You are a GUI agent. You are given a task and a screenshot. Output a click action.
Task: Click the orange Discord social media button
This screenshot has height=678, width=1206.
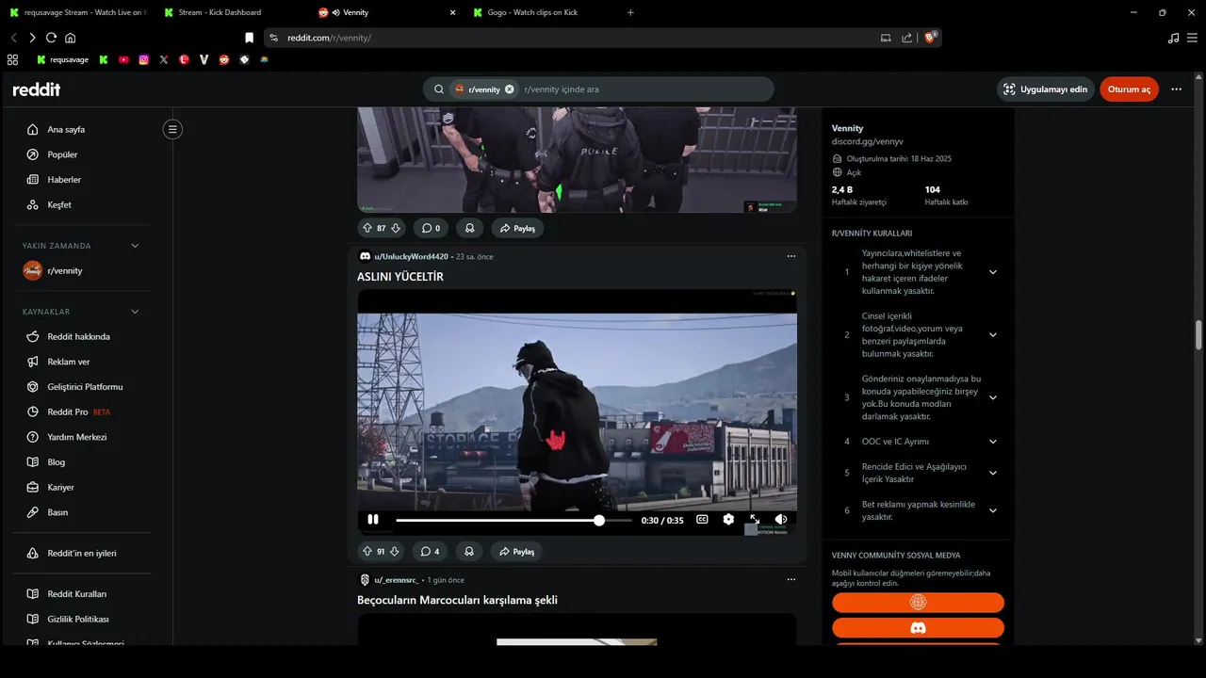pos(918,628)
